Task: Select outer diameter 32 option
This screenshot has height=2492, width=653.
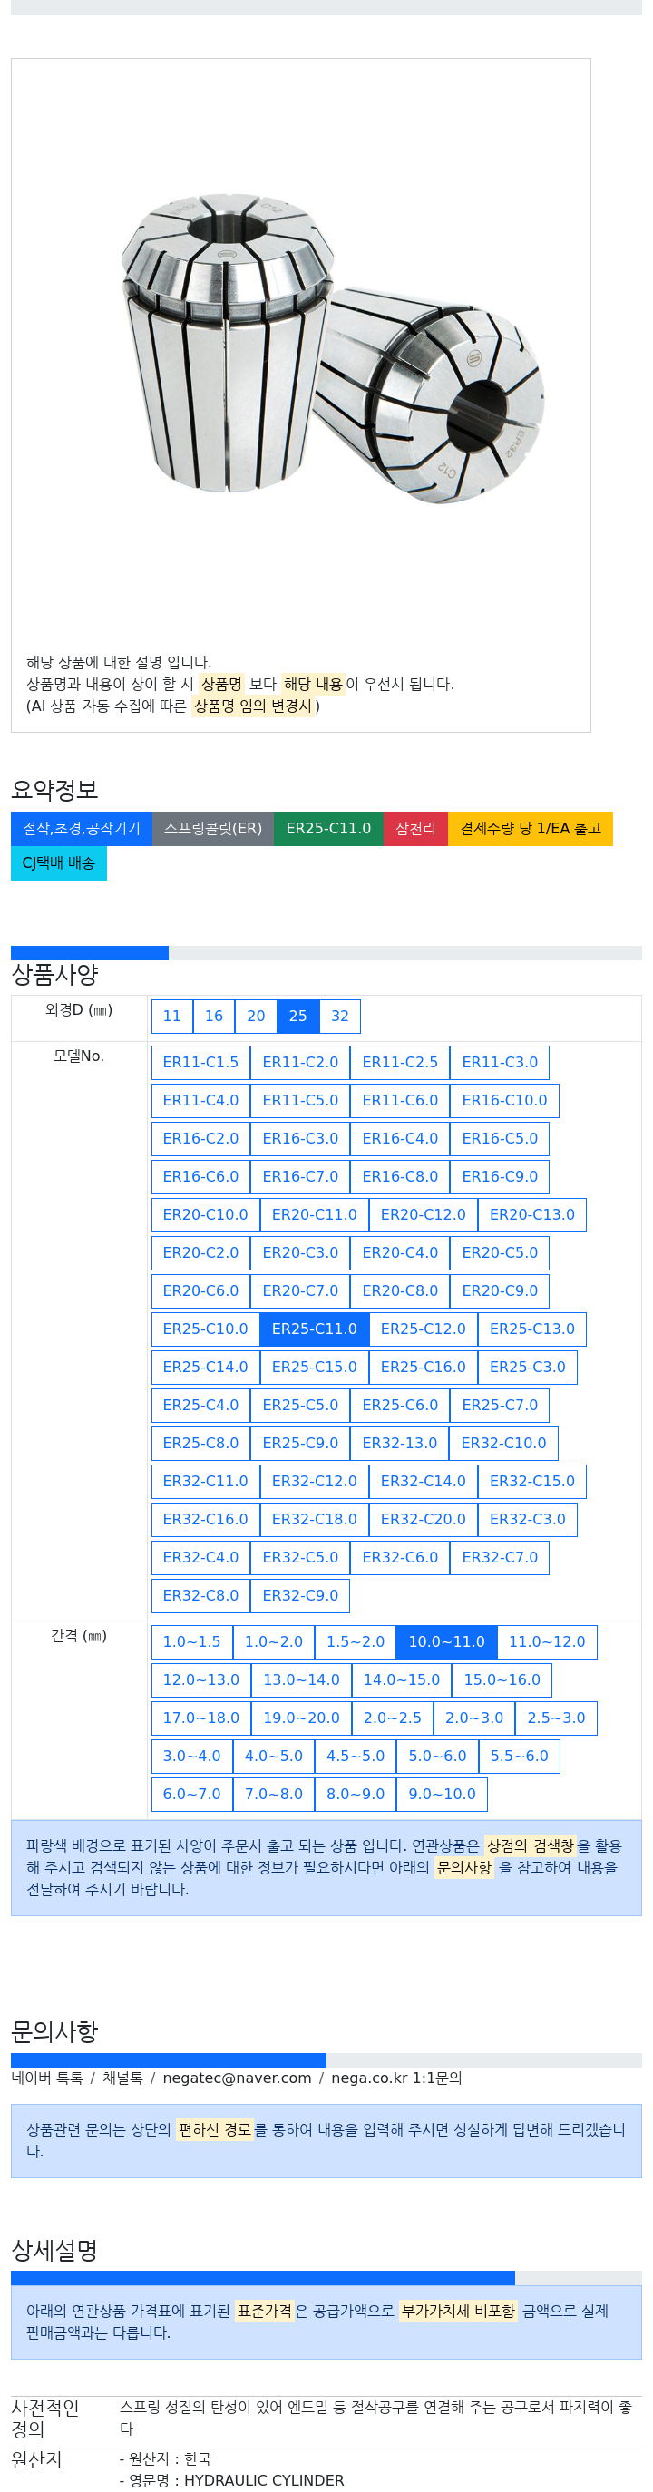Action: coord(339,1016)
